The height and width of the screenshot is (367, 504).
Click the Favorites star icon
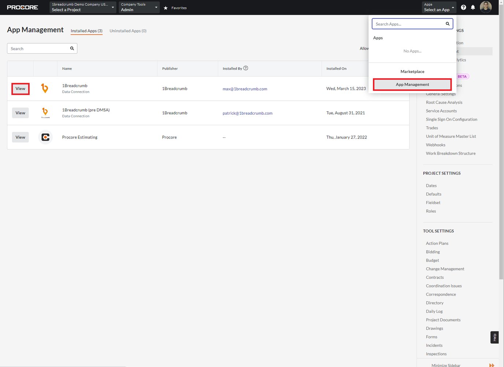(x=166, y=7)
